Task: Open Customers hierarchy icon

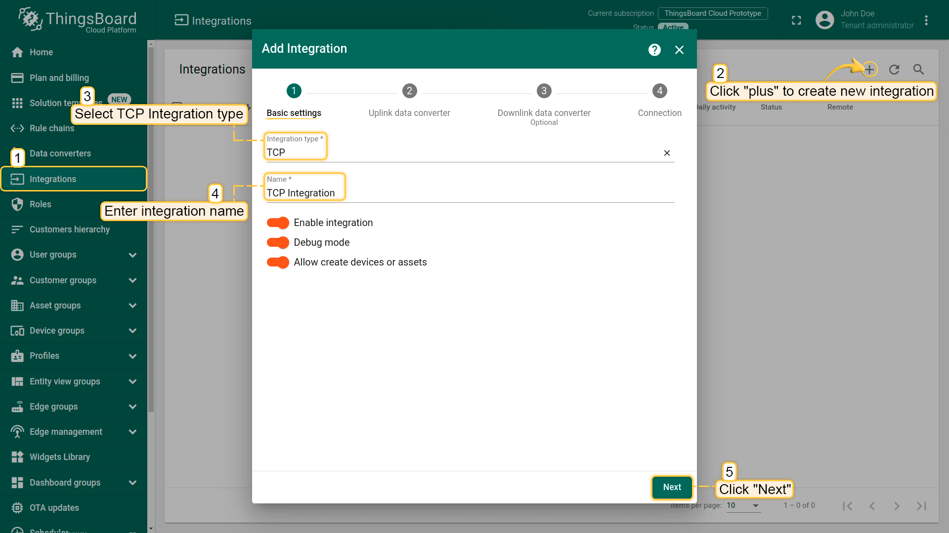Action: point(17,229)
